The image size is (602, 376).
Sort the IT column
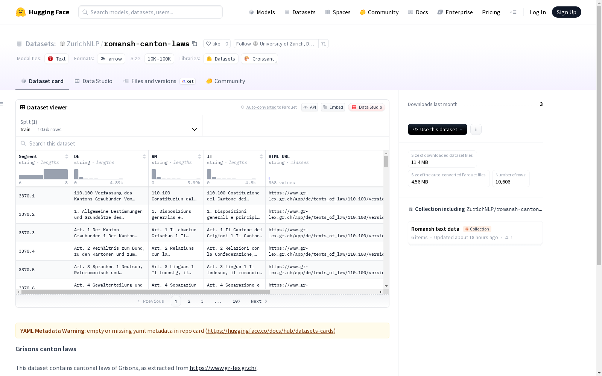pos(261,156)
